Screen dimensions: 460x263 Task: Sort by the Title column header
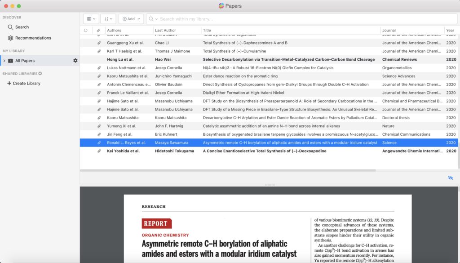[207, 30]
